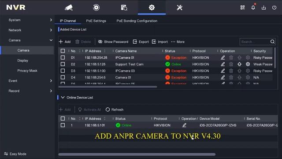The width and height of the screenshot is (282, 159).
Task: Delete camera D1 with trash icon
Action: point(231,57)
